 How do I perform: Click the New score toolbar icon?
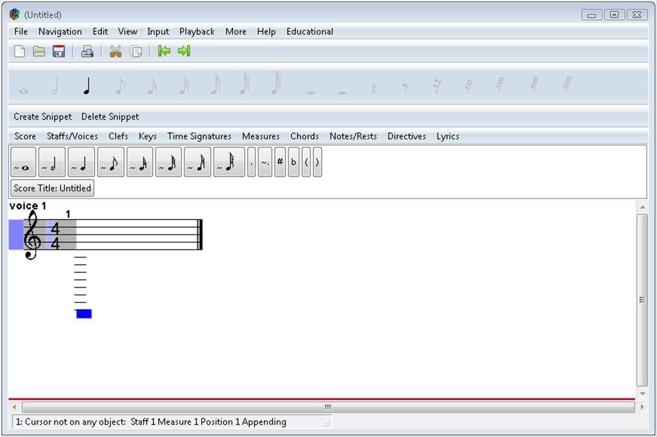click(19, 51)
